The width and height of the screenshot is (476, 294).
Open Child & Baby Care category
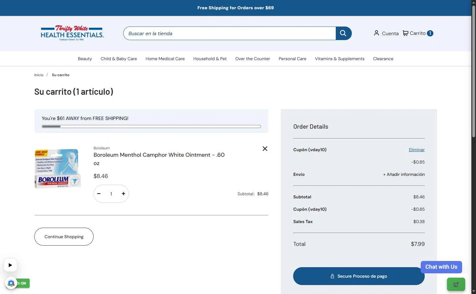pos(119,59)
